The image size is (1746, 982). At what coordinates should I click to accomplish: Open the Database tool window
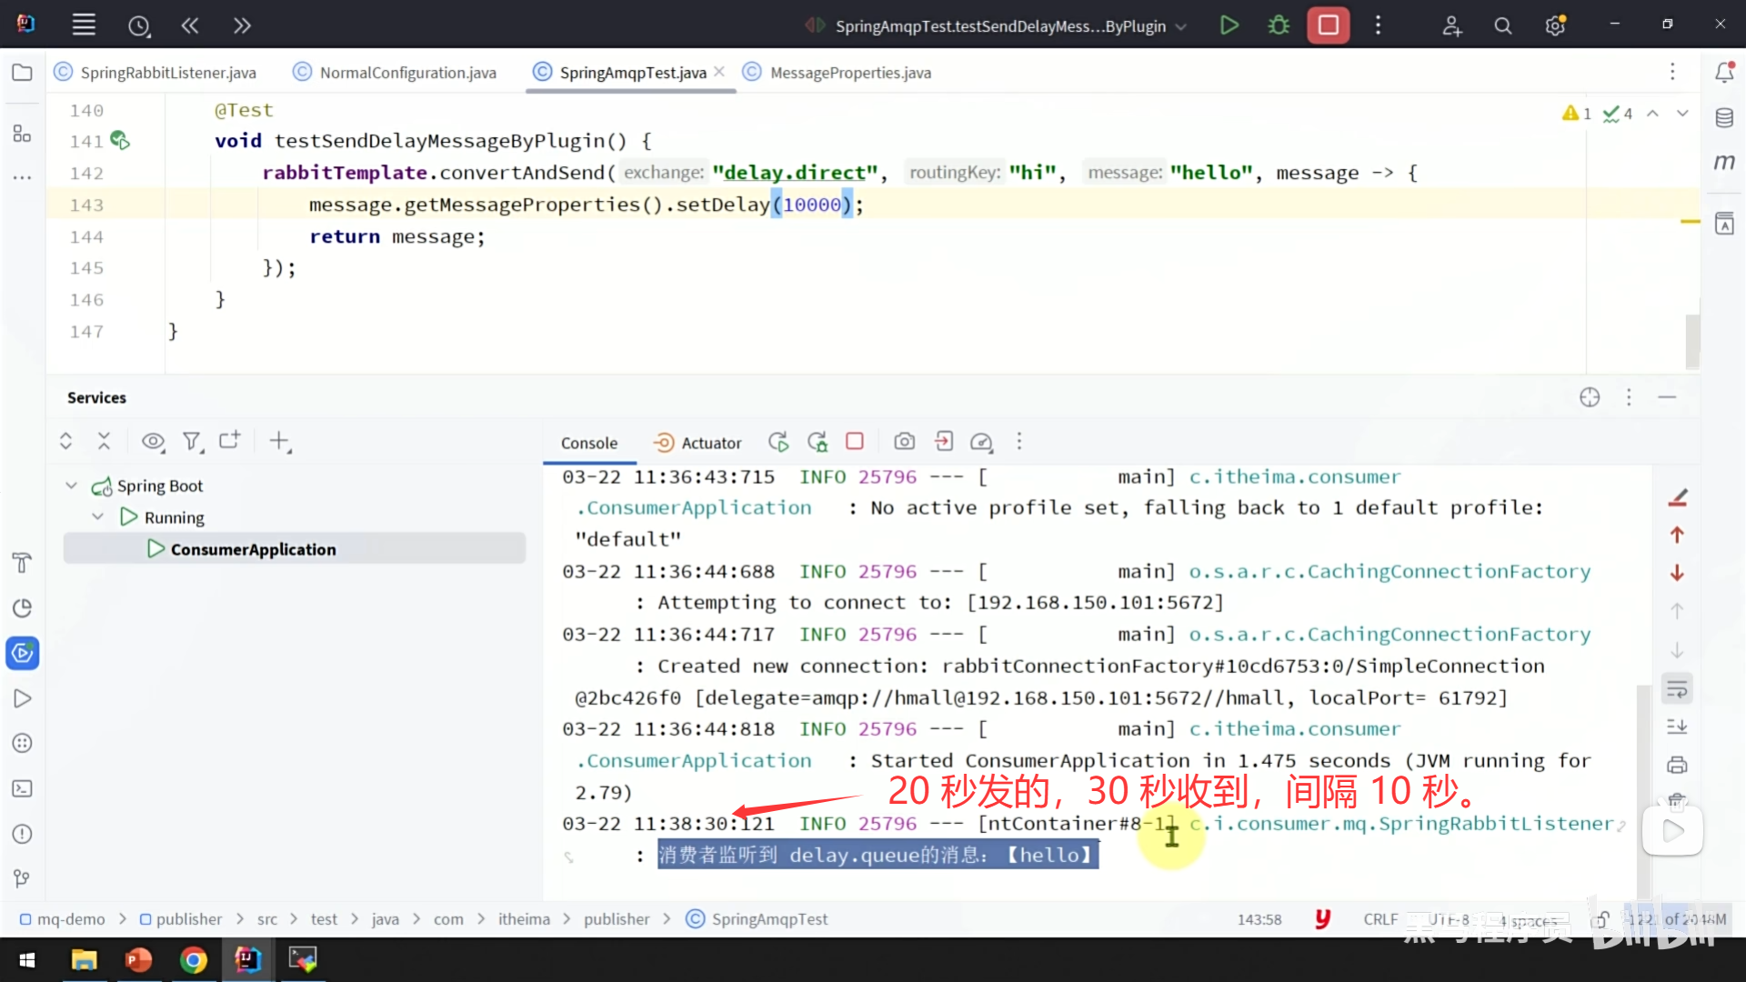click(1724, 117)
